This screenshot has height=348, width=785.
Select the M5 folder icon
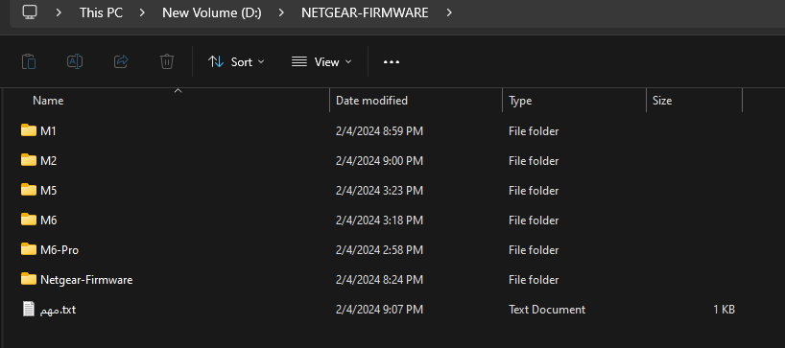[29, 190]
